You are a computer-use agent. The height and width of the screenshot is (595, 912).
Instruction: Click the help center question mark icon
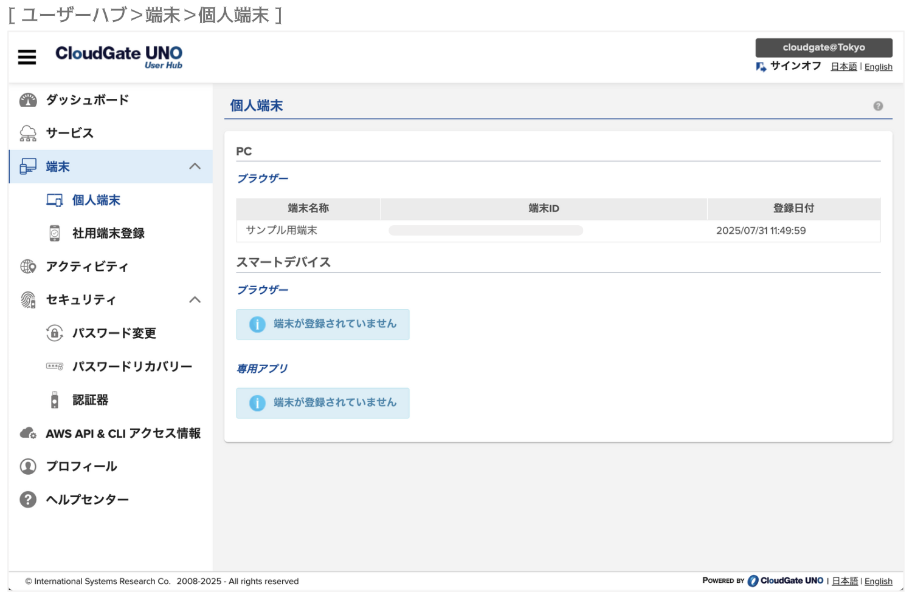click(28, 500)
